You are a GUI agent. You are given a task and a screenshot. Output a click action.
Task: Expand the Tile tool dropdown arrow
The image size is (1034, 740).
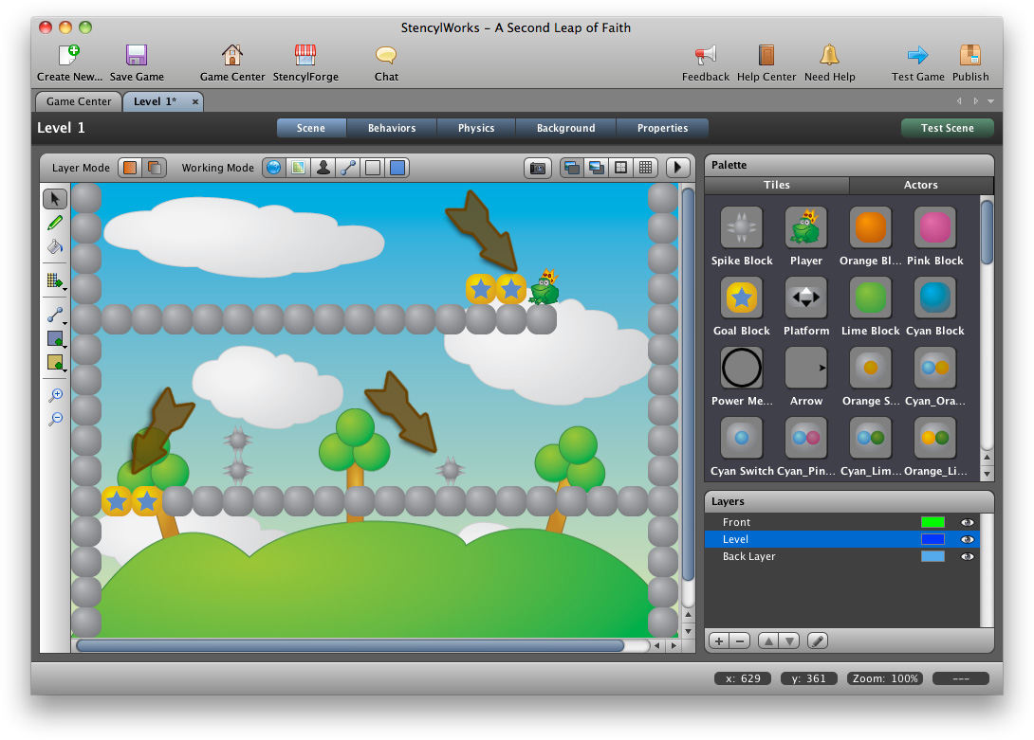[63, 291]
